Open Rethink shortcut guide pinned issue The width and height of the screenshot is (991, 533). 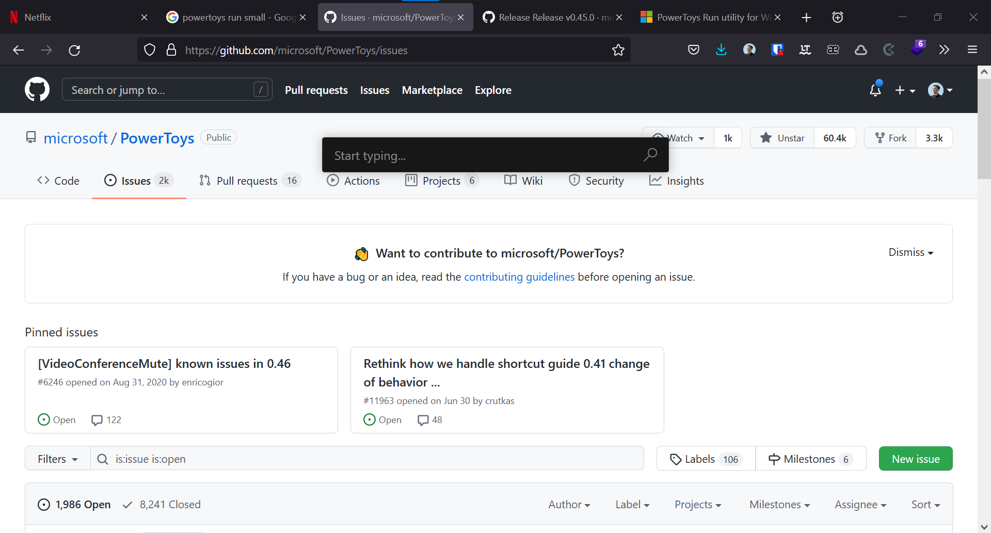[x=506, y=373]
